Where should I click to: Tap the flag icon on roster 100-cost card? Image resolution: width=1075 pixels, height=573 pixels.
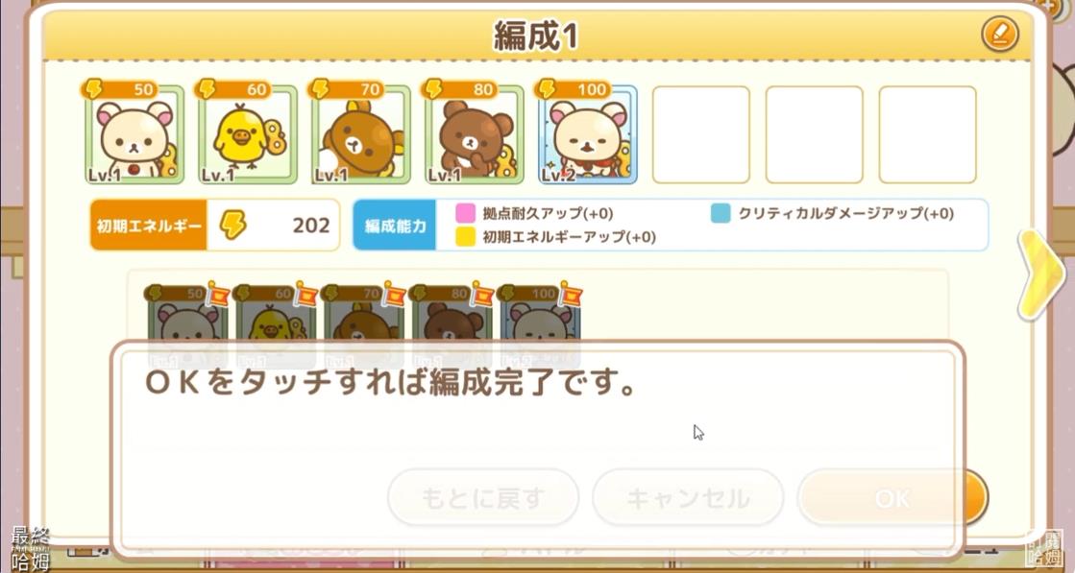tap(570, 293)
